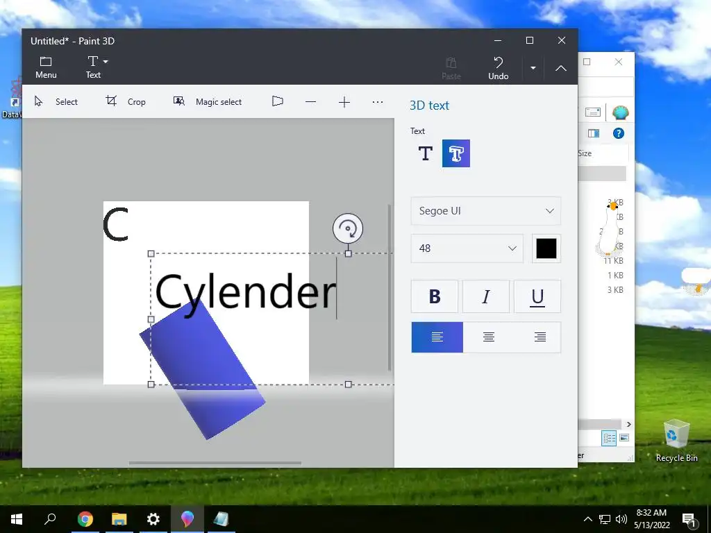This screenshot has height=533, width=711.
Task: Show hidden tray icons chevron
Action: 587,519
